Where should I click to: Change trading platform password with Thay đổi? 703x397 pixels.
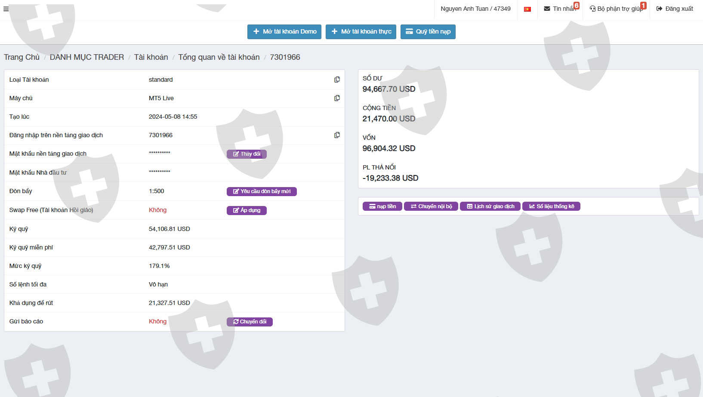(x=247, y=154)
